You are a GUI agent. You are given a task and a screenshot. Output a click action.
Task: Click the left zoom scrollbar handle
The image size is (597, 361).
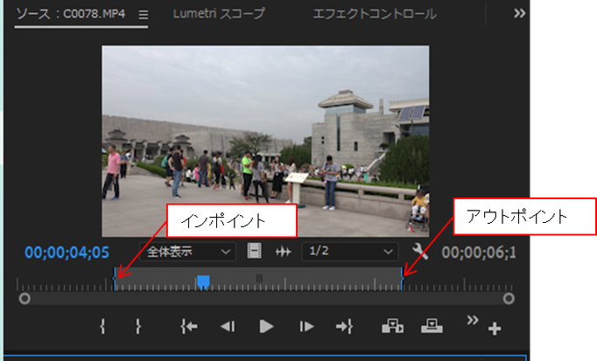pos(25,299)
